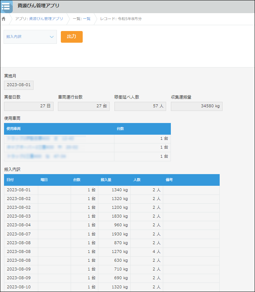255x292 pixels.
Task: Open the アプリ: 資源びん管理アプリ breadcrumb link
Action: tap(39, 19)
